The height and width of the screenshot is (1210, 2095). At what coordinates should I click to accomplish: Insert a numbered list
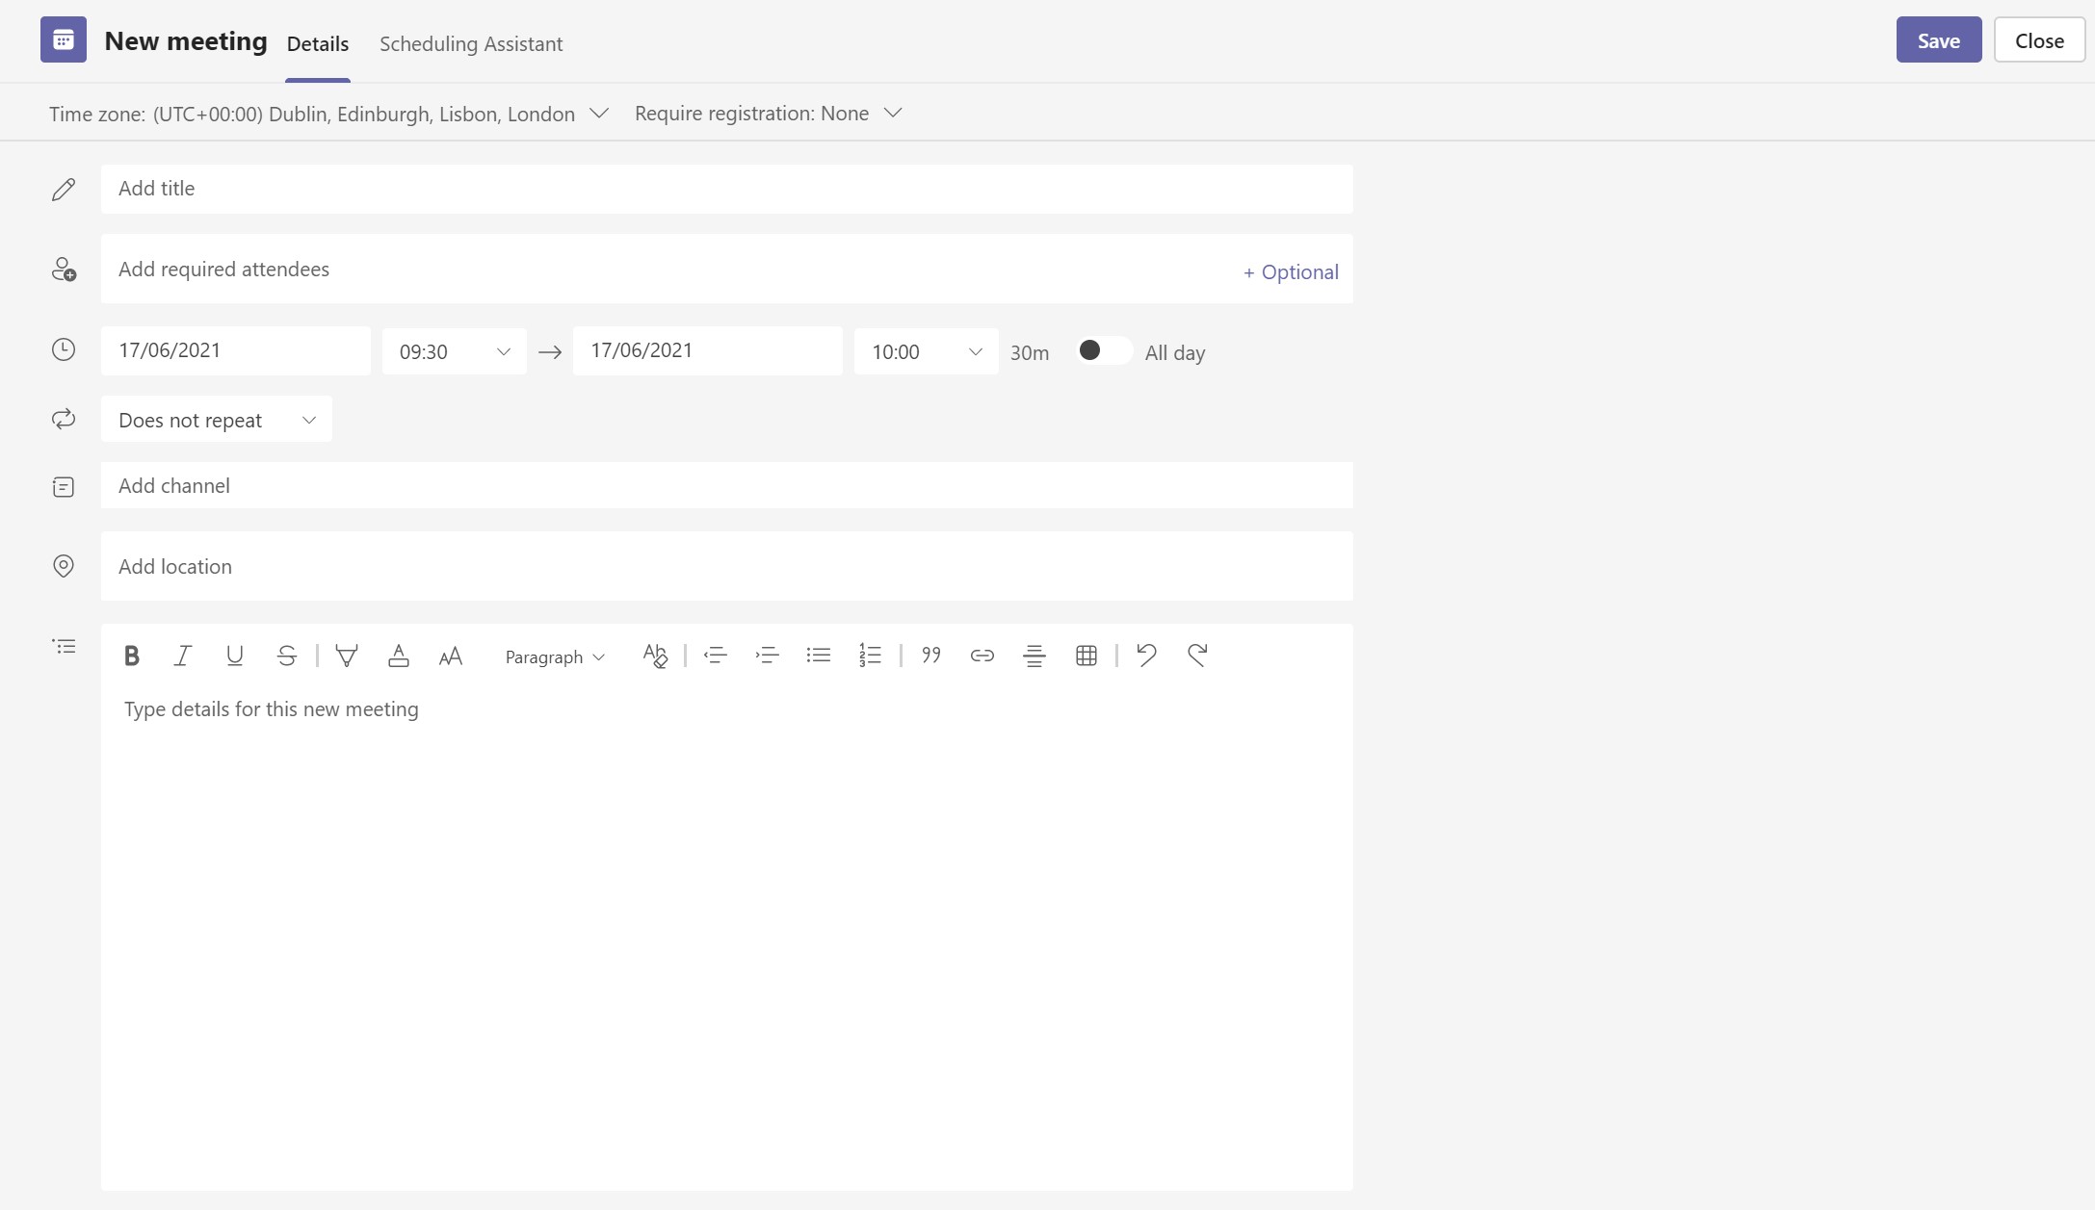(x=870, y=656)
